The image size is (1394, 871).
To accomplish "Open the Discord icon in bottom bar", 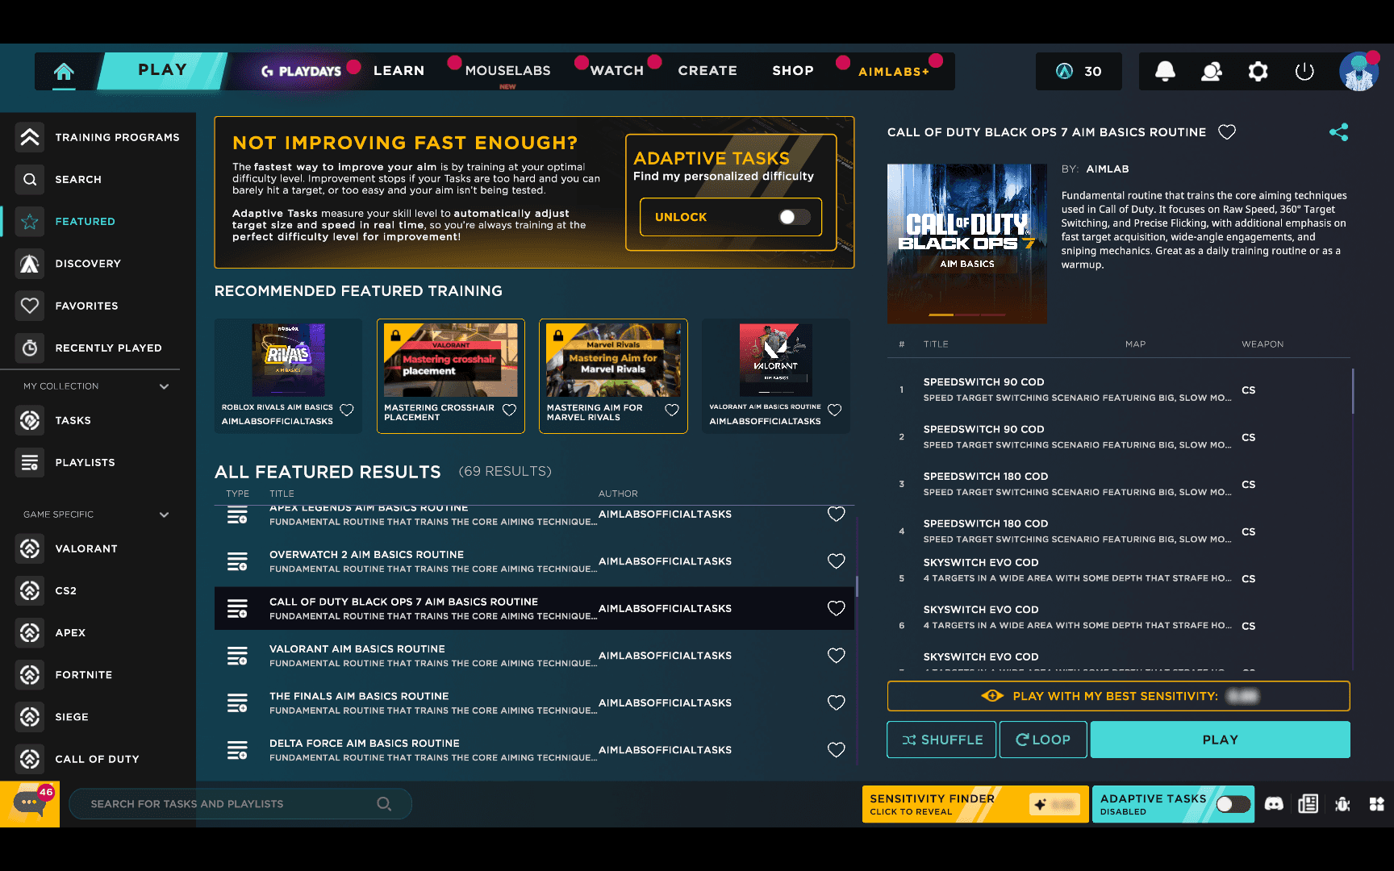I will tap(1274, 804).
